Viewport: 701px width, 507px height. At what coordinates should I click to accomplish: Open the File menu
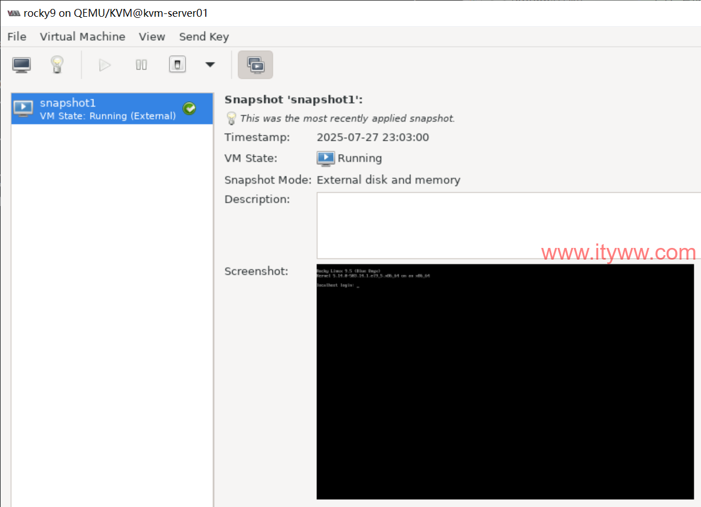point(17,37)
